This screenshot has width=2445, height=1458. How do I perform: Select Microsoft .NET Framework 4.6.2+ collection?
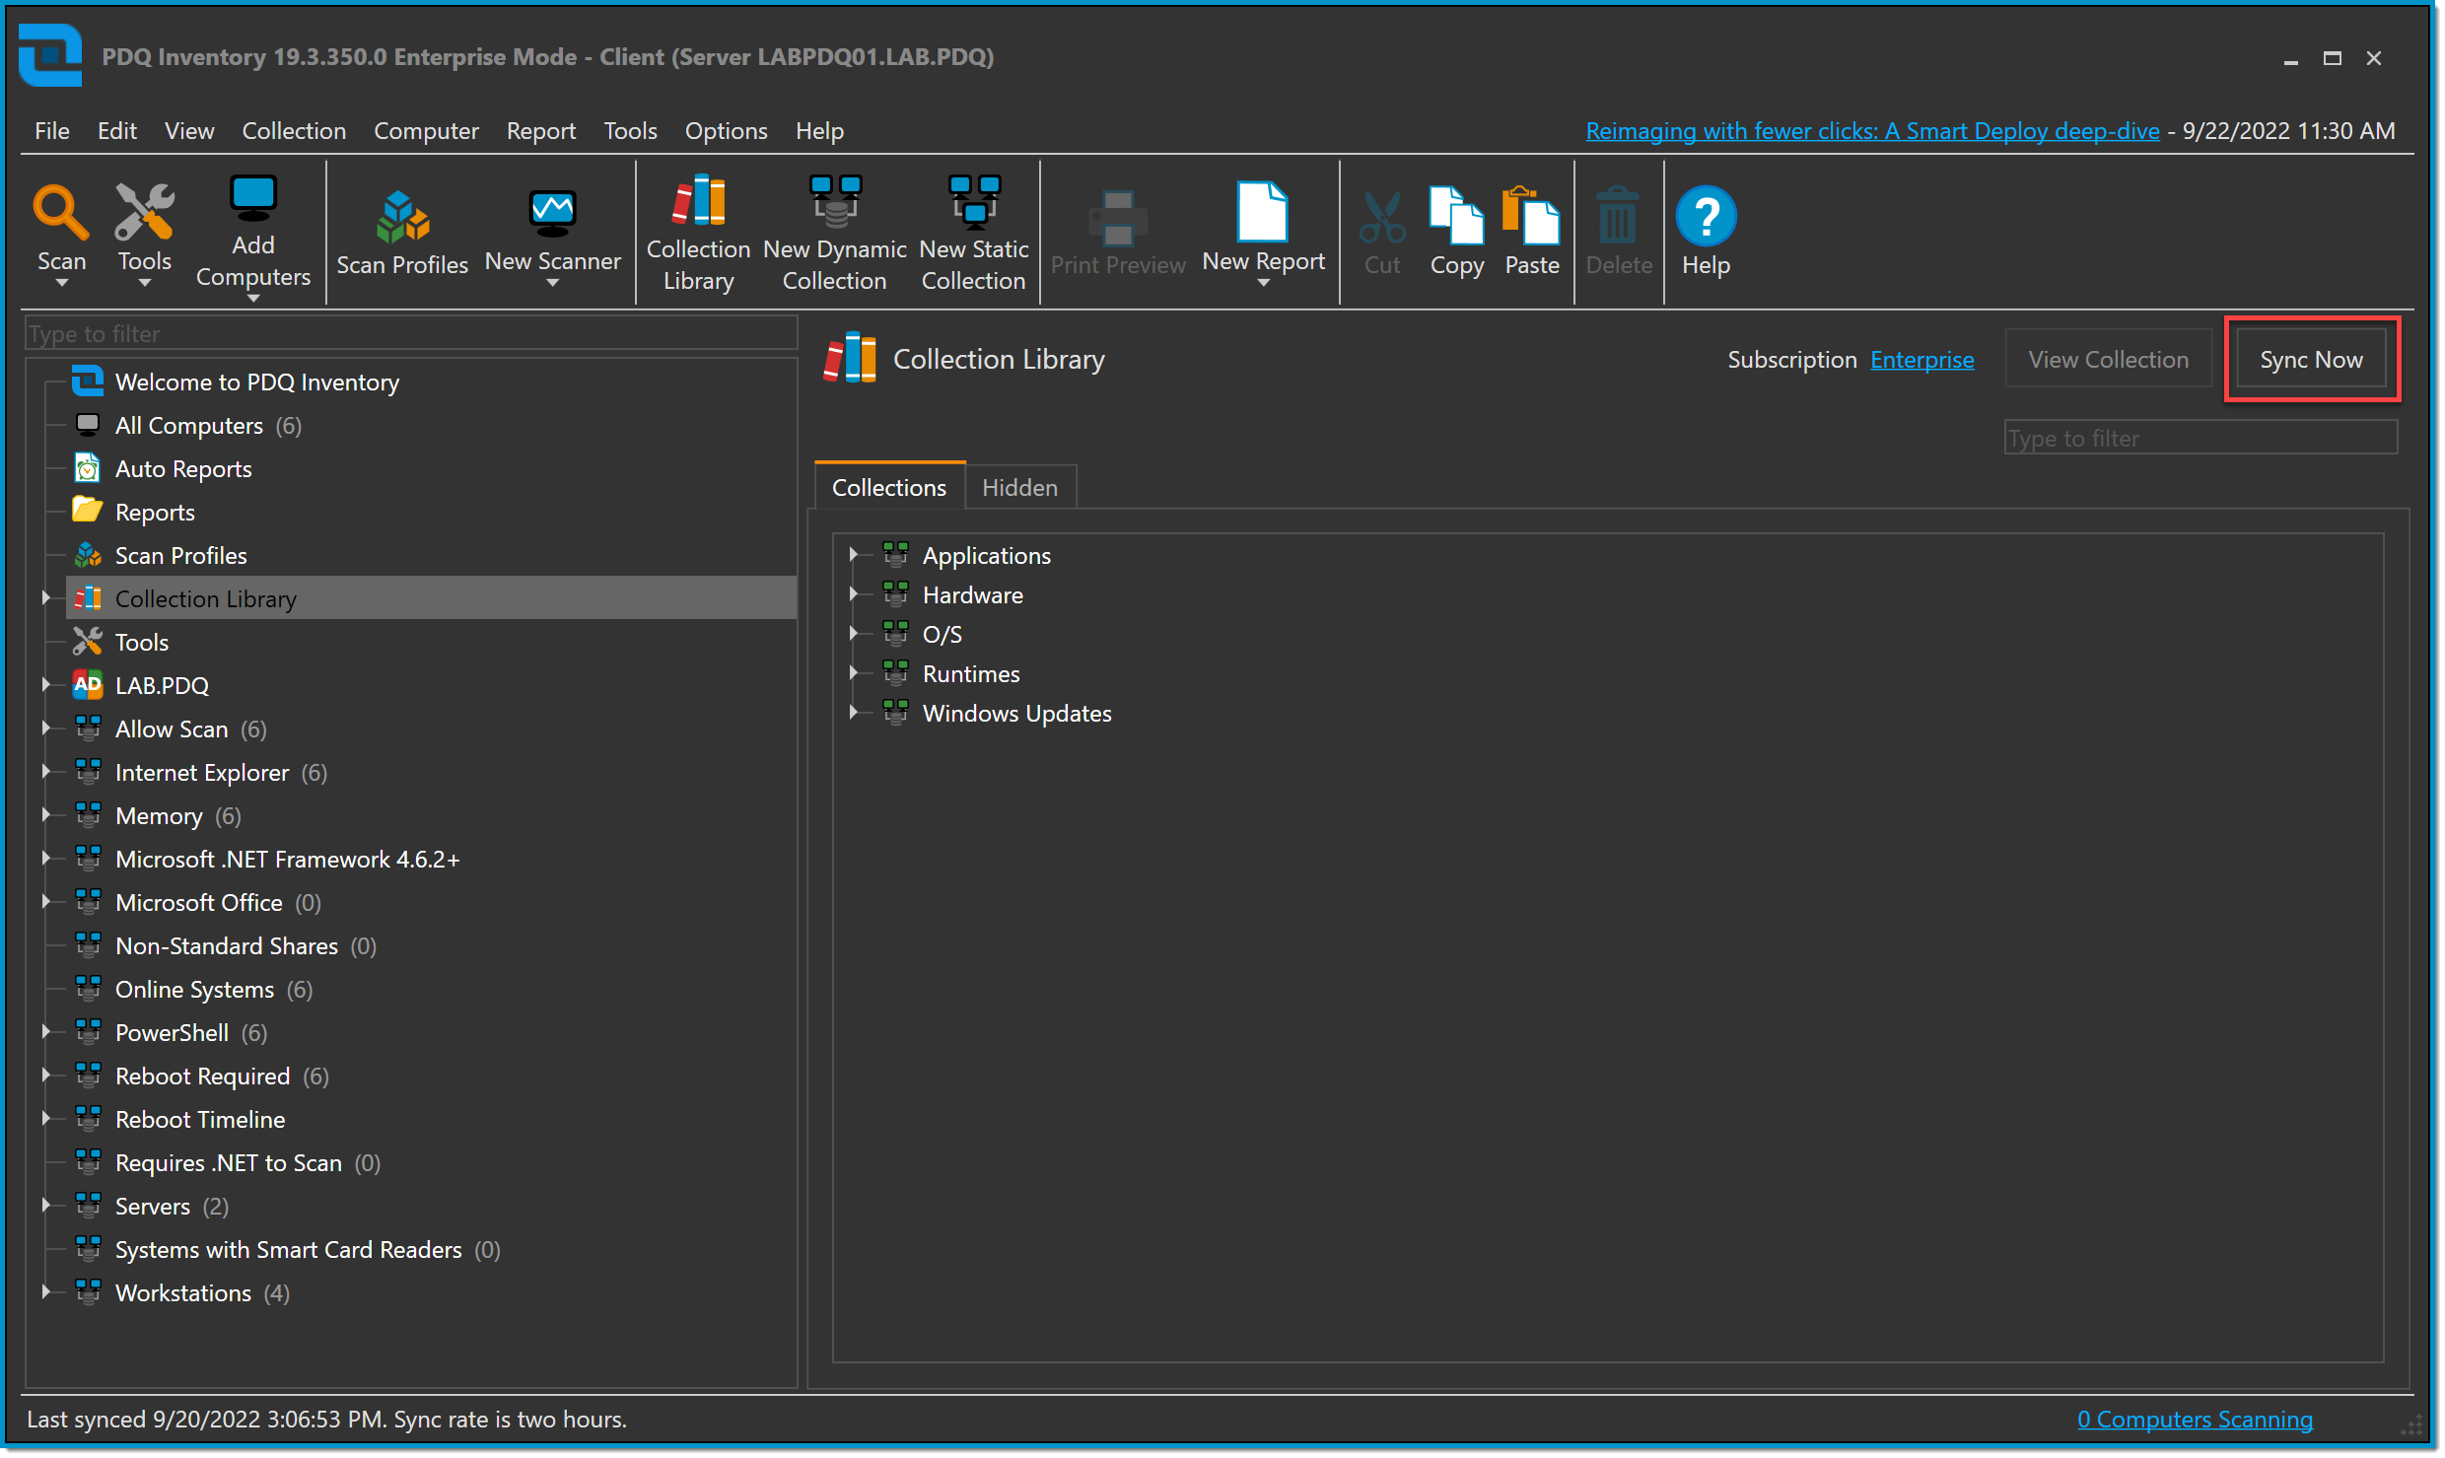tap(287, 860)
